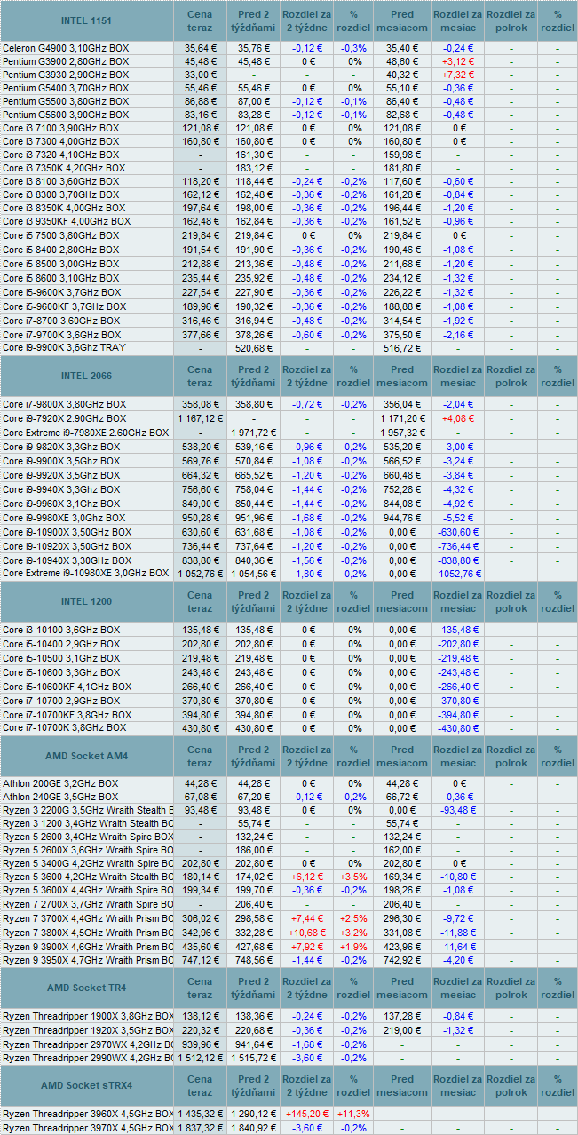Click Core i9-9980XE 3,0Ghz BOX row name
The height and width of the screenshot is (1135, 578).
(x=64, y=518)
